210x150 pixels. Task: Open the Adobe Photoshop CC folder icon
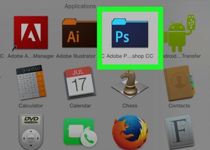(x=129, y=33)
